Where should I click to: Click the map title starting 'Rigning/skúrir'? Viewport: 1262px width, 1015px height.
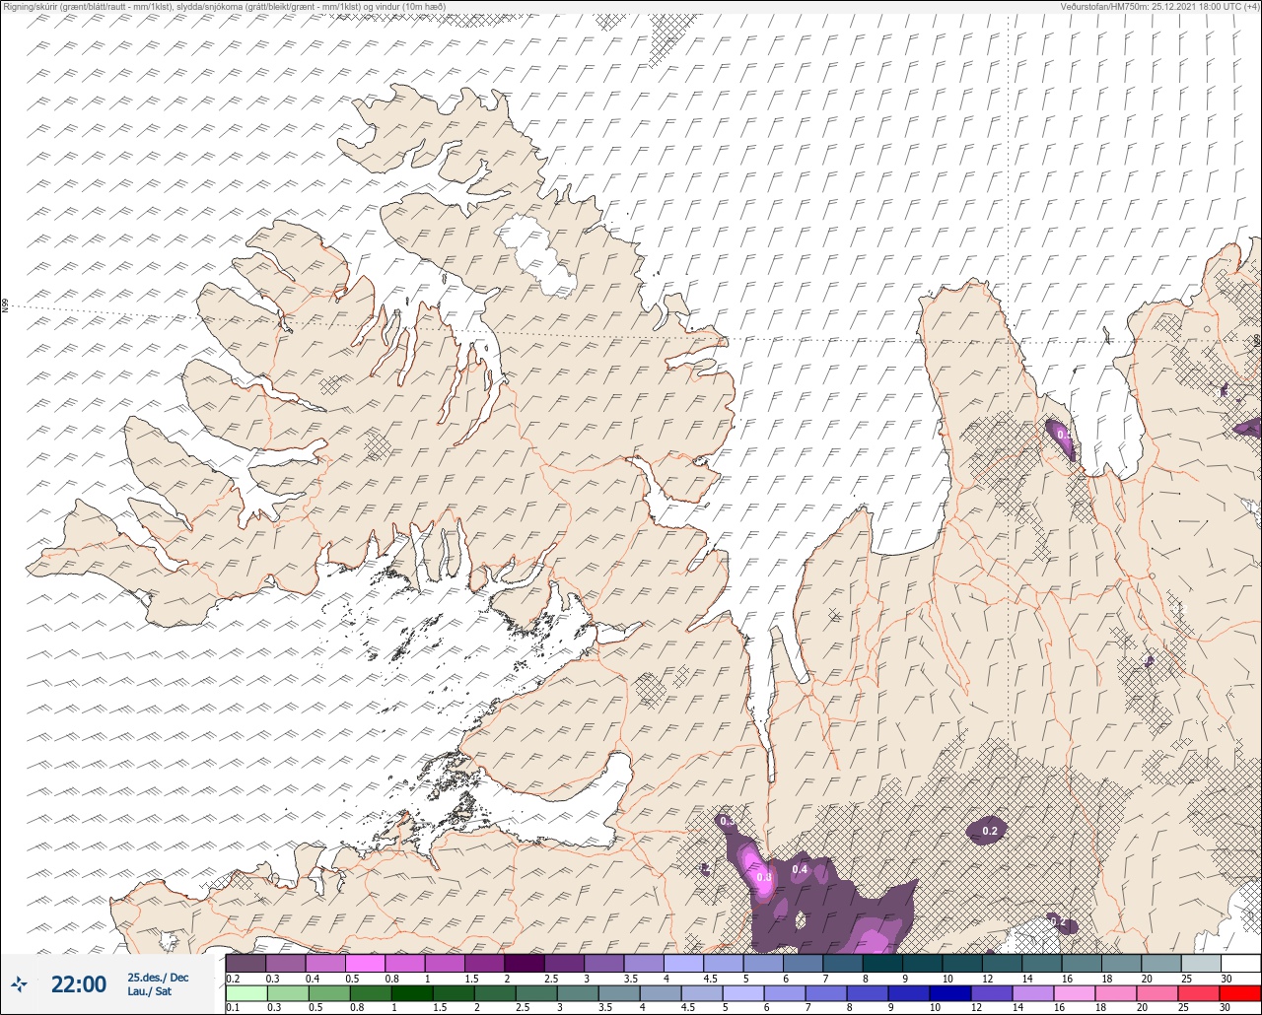(224, 6)
